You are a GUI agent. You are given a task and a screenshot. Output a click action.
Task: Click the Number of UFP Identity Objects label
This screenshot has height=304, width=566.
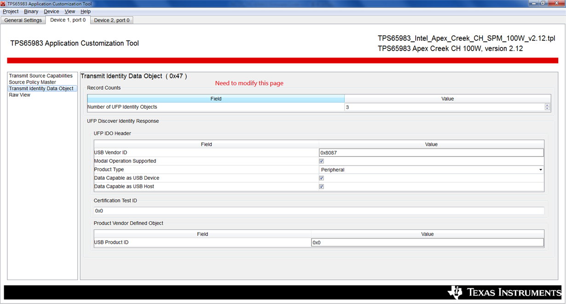tap(122, 107)
